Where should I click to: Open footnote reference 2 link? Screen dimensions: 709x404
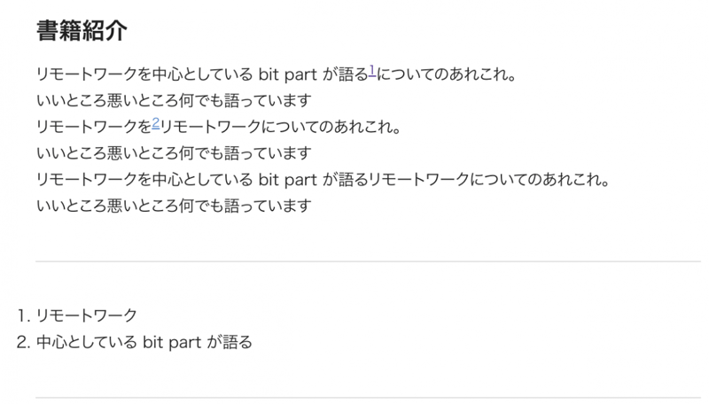coord(156,123)
